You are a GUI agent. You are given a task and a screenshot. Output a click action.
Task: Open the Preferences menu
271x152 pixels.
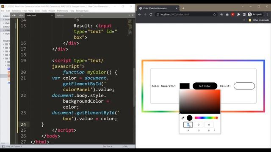click(62, 11)
